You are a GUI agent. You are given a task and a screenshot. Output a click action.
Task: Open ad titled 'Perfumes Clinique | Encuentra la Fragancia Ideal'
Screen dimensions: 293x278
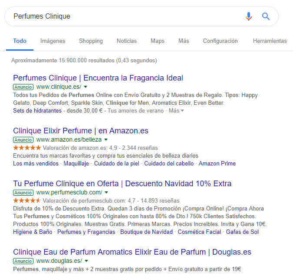point(98,78)
